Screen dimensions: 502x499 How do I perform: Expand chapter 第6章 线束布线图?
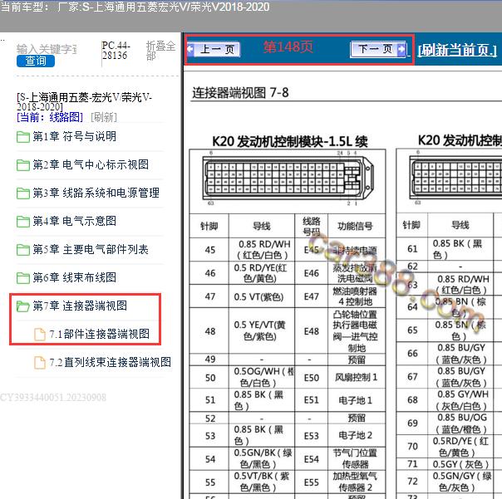[74, 277]
